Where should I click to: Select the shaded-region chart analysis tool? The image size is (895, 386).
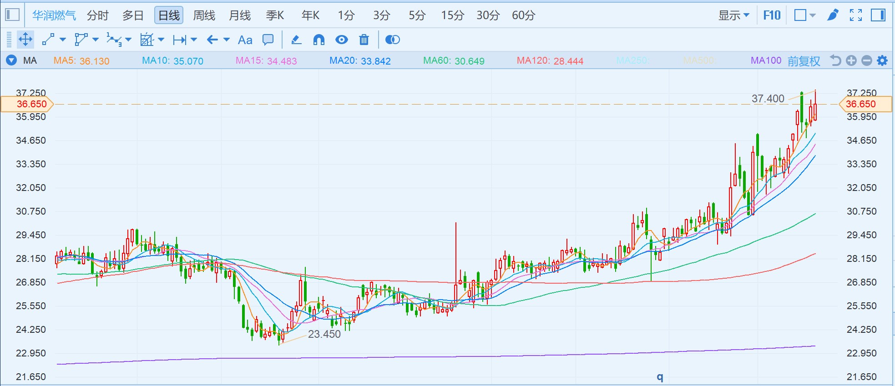coord(147,40)
